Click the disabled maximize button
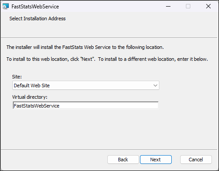This screenshot has height=171, width=219. pyautogui.click(x=188, y=6)
